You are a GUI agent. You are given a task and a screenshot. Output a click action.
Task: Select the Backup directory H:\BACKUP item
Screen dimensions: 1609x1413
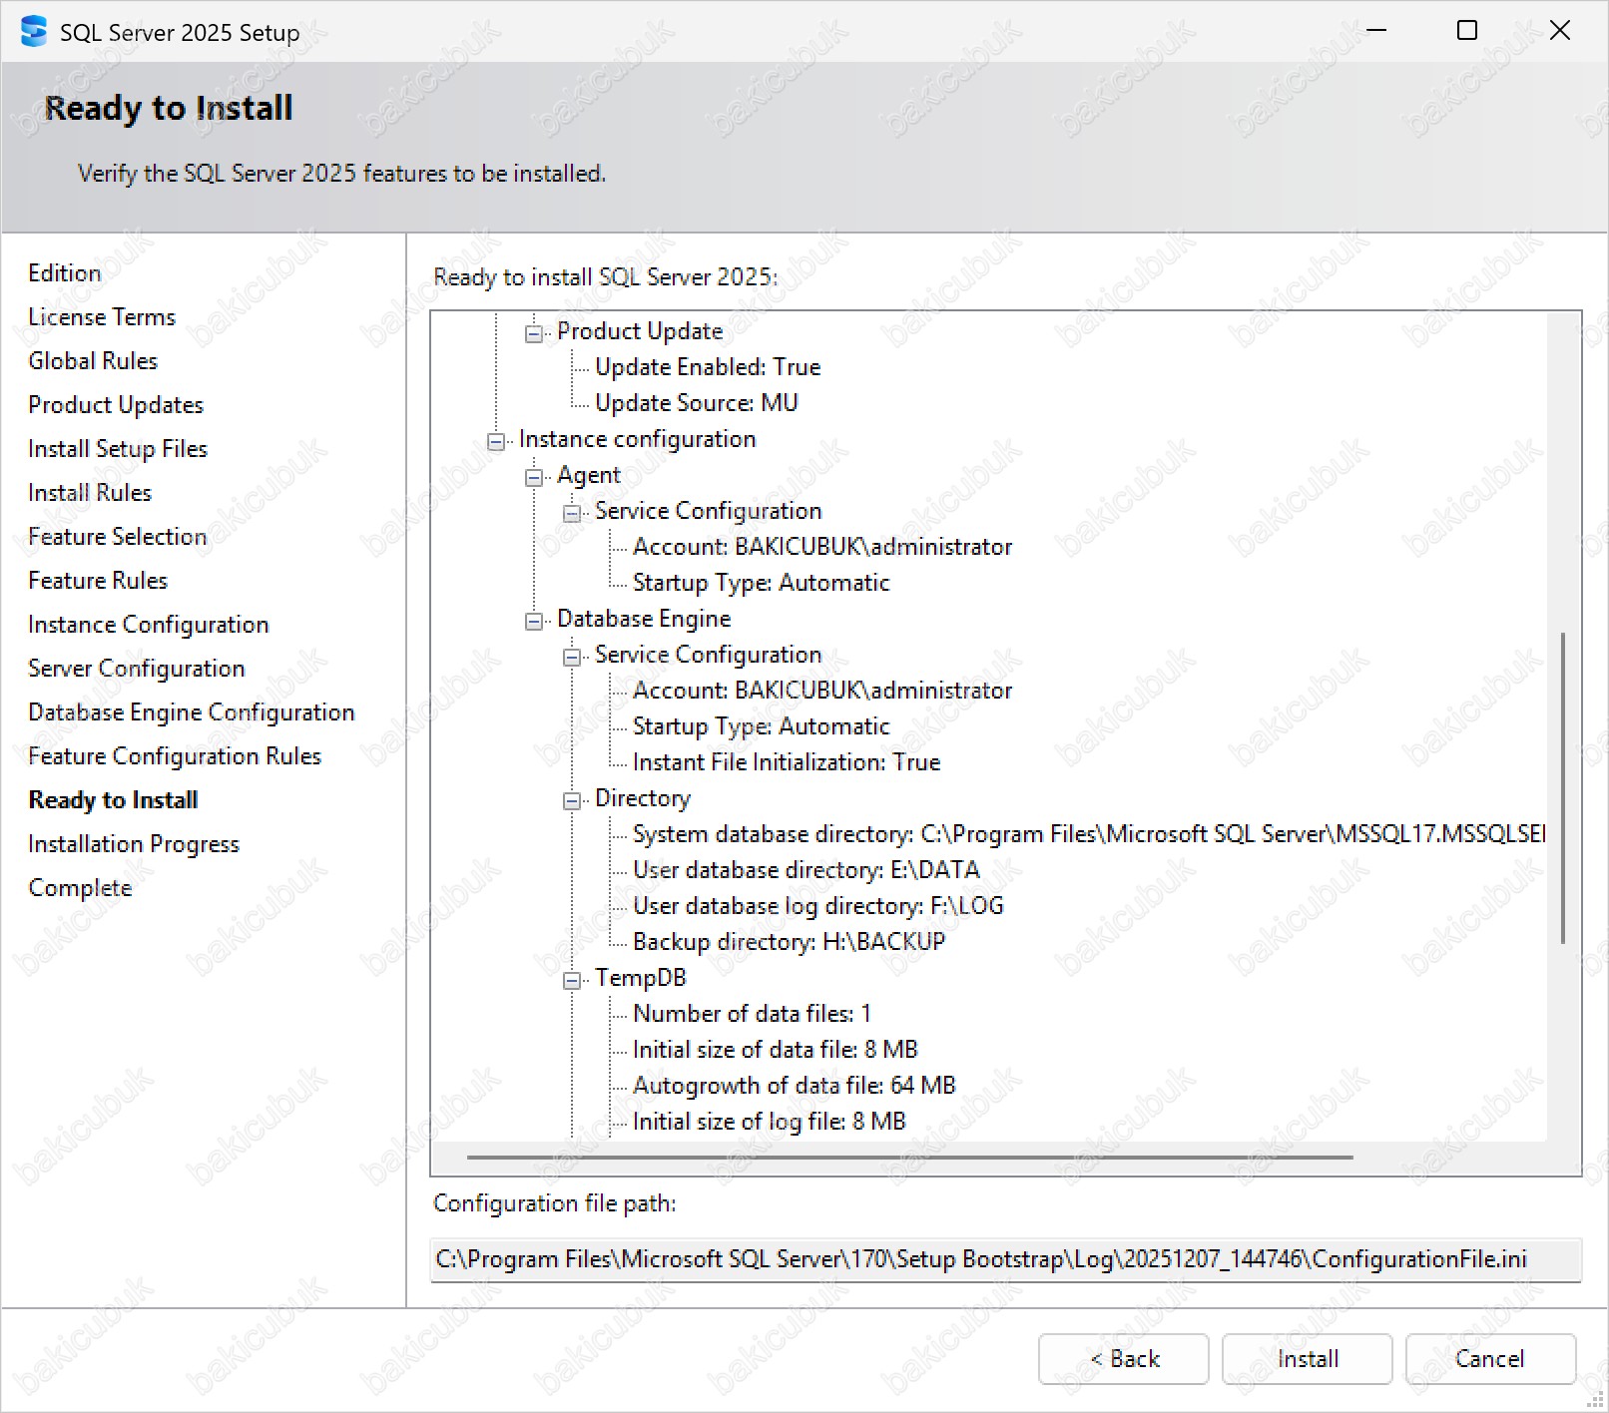pos(789,942)
